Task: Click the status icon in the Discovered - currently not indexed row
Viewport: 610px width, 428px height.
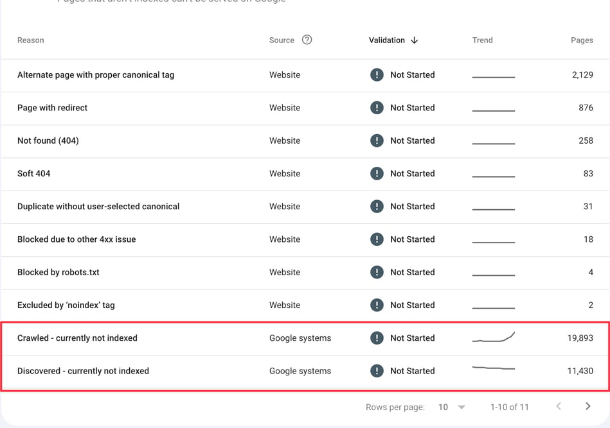Action: (x=377, y=371)
